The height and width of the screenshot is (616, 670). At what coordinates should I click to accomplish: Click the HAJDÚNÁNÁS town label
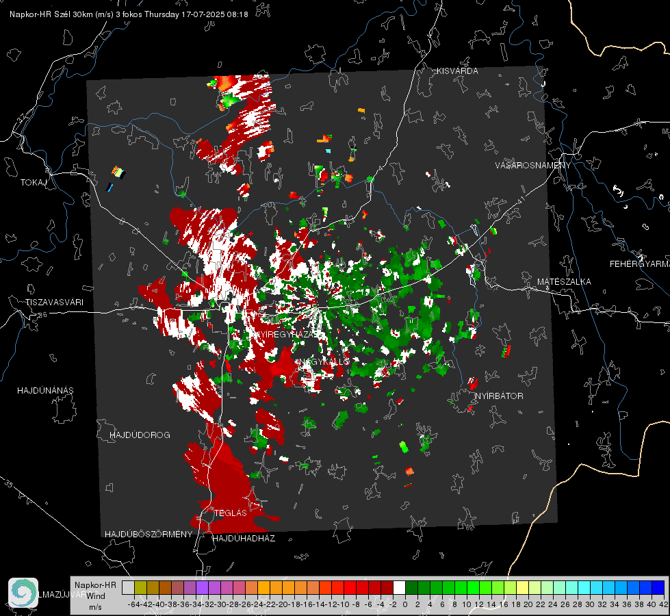pyautogui.click(x=45, y=391)
